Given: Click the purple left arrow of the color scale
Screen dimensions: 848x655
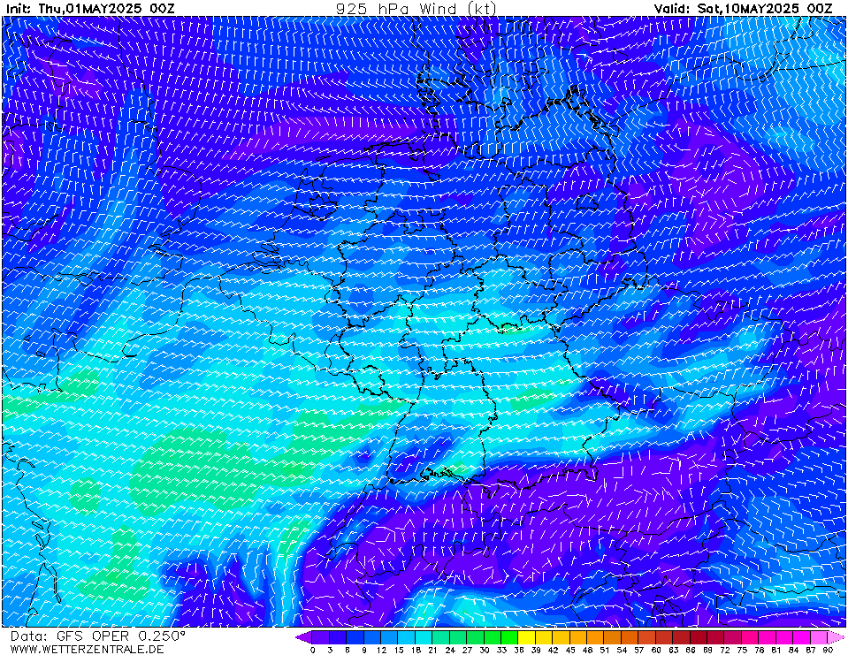Looking at the screenshot, I should tap(302, 637).
